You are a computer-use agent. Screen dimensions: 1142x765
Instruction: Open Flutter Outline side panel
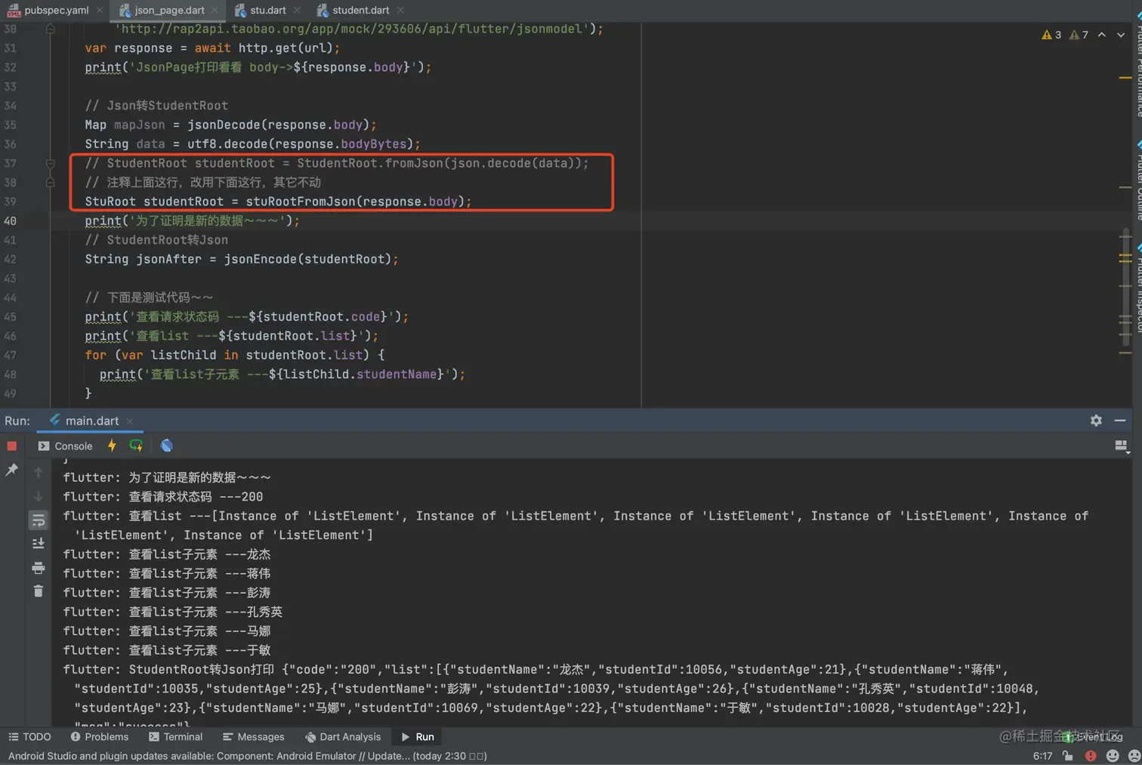(1137, 180)
